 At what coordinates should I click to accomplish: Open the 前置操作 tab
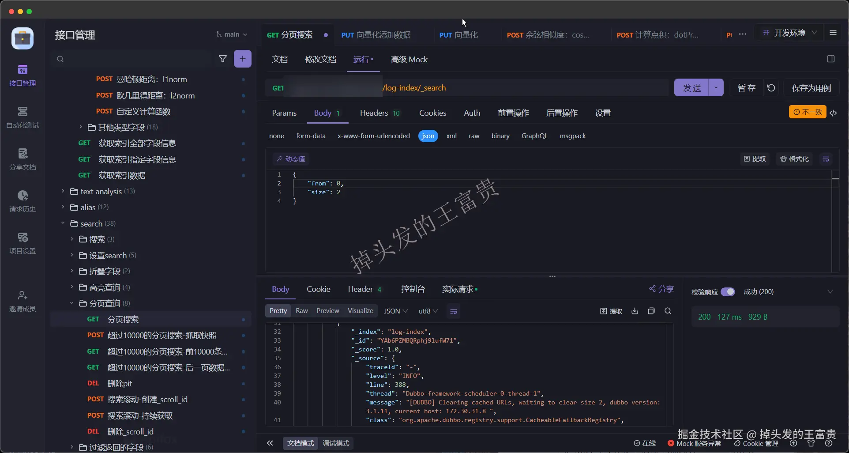513,113
